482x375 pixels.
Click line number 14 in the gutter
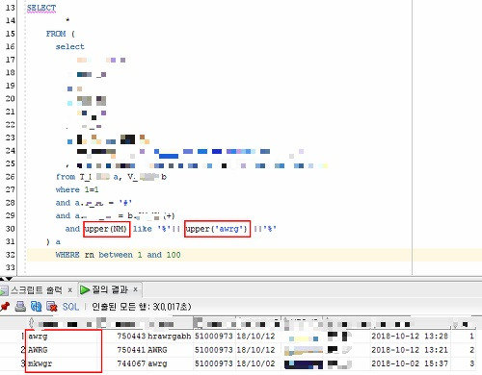(x=11, y=20)
